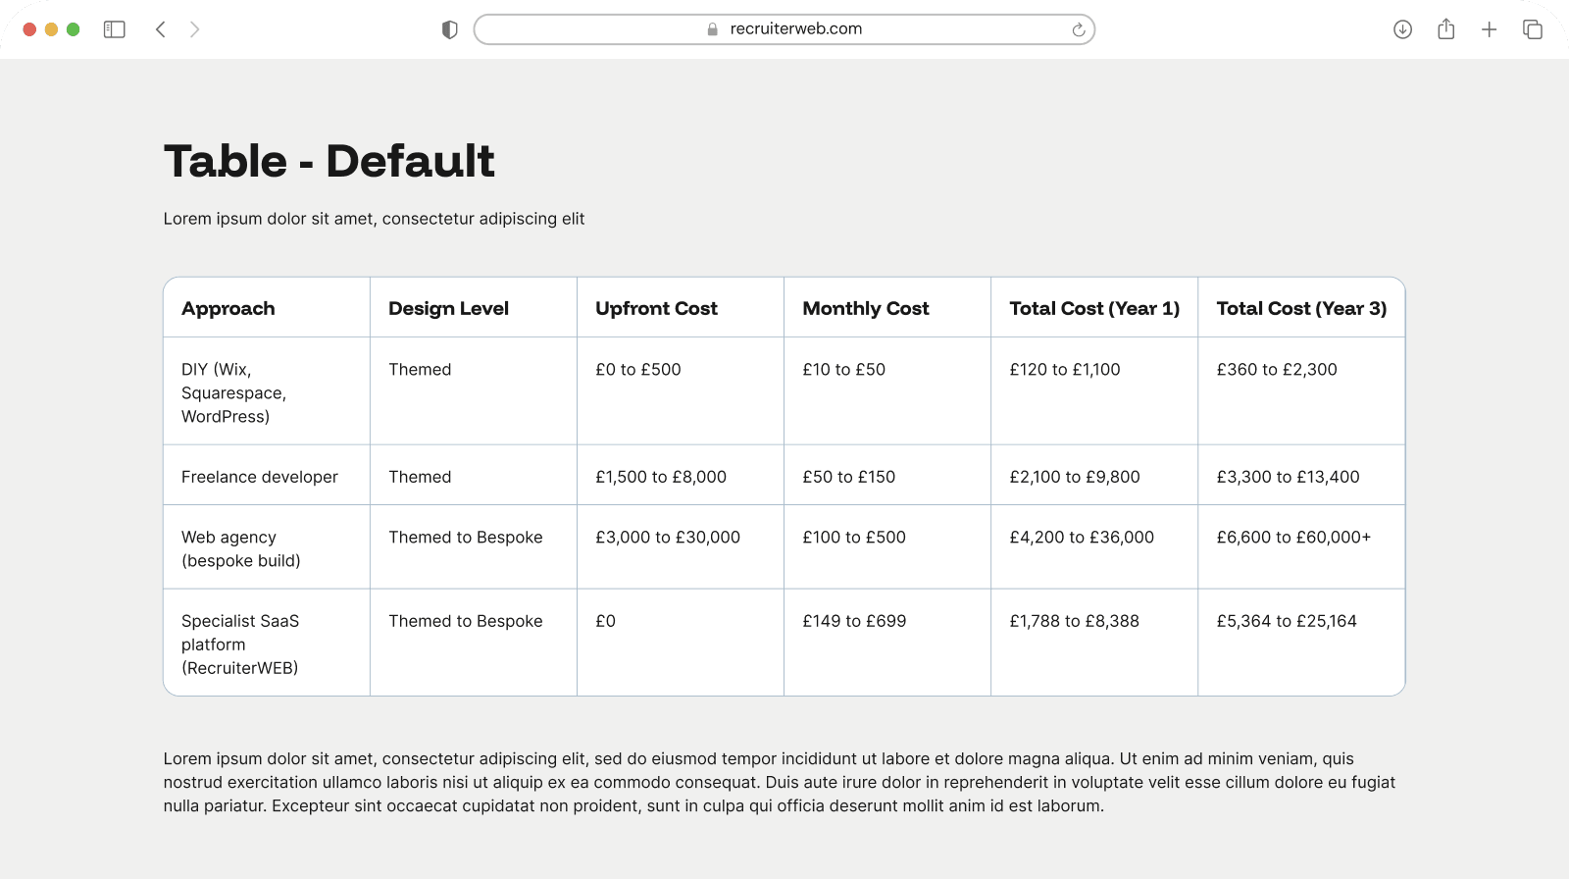The image size is (1569, 879).
Task: Close the window with the red button
Action: tap(29, 29)
